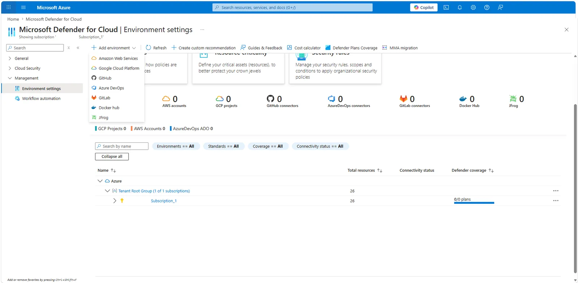
Task: Choose Azure DevOps in the environment menu
Action: [116, 88]
